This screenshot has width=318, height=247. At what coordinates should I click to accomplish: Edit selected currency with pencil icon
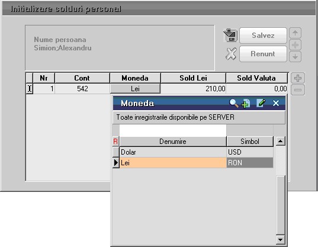coord(261,103)
